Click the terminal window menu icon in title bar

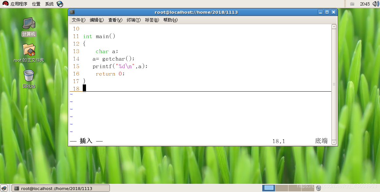tap(72, 12)
